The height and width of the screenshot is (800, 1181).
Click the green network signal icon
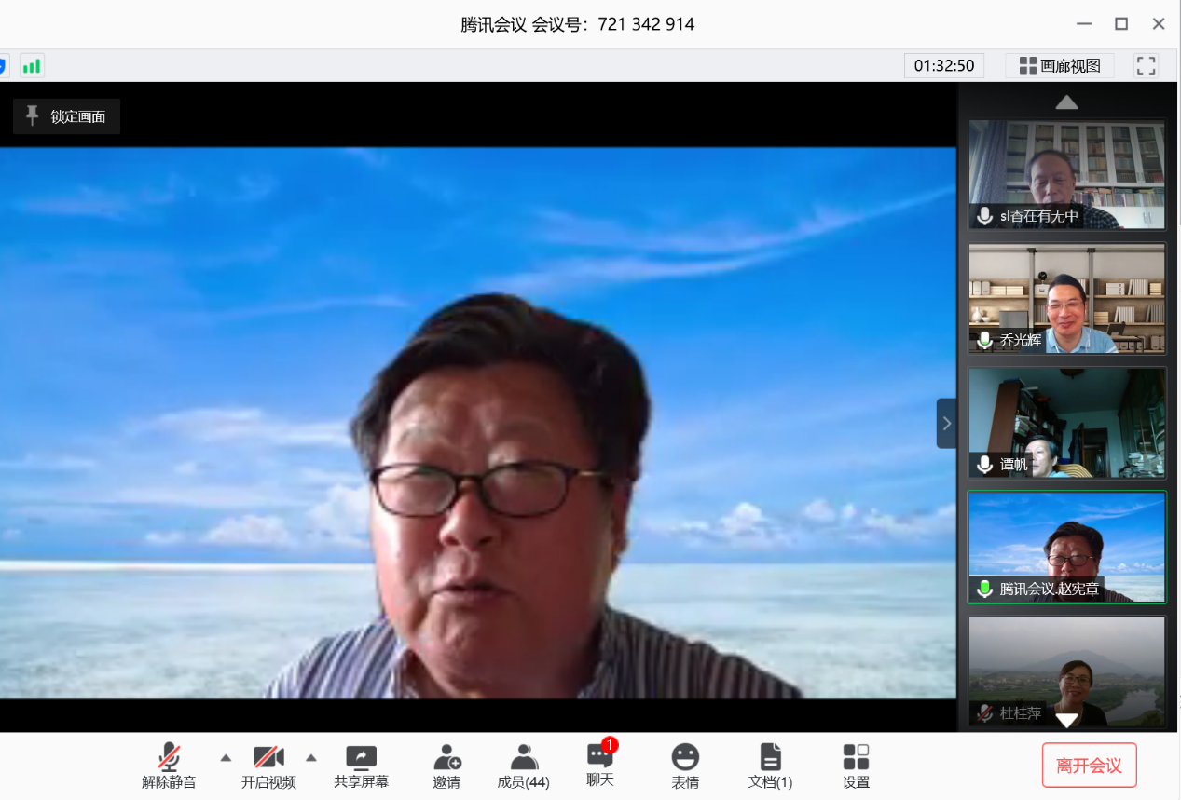point(32,66)
